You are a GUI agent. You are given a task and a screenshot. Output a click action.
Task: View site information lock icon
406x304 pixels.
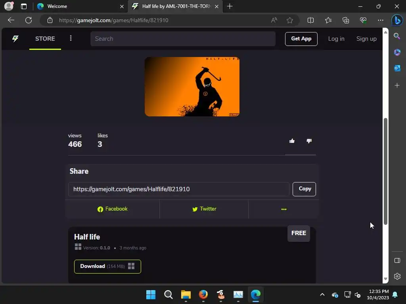click(50, 20)
